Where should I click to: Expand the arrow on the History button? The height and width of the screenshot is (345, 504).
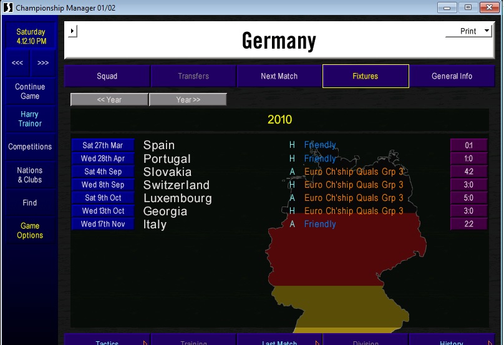point(490,343)
